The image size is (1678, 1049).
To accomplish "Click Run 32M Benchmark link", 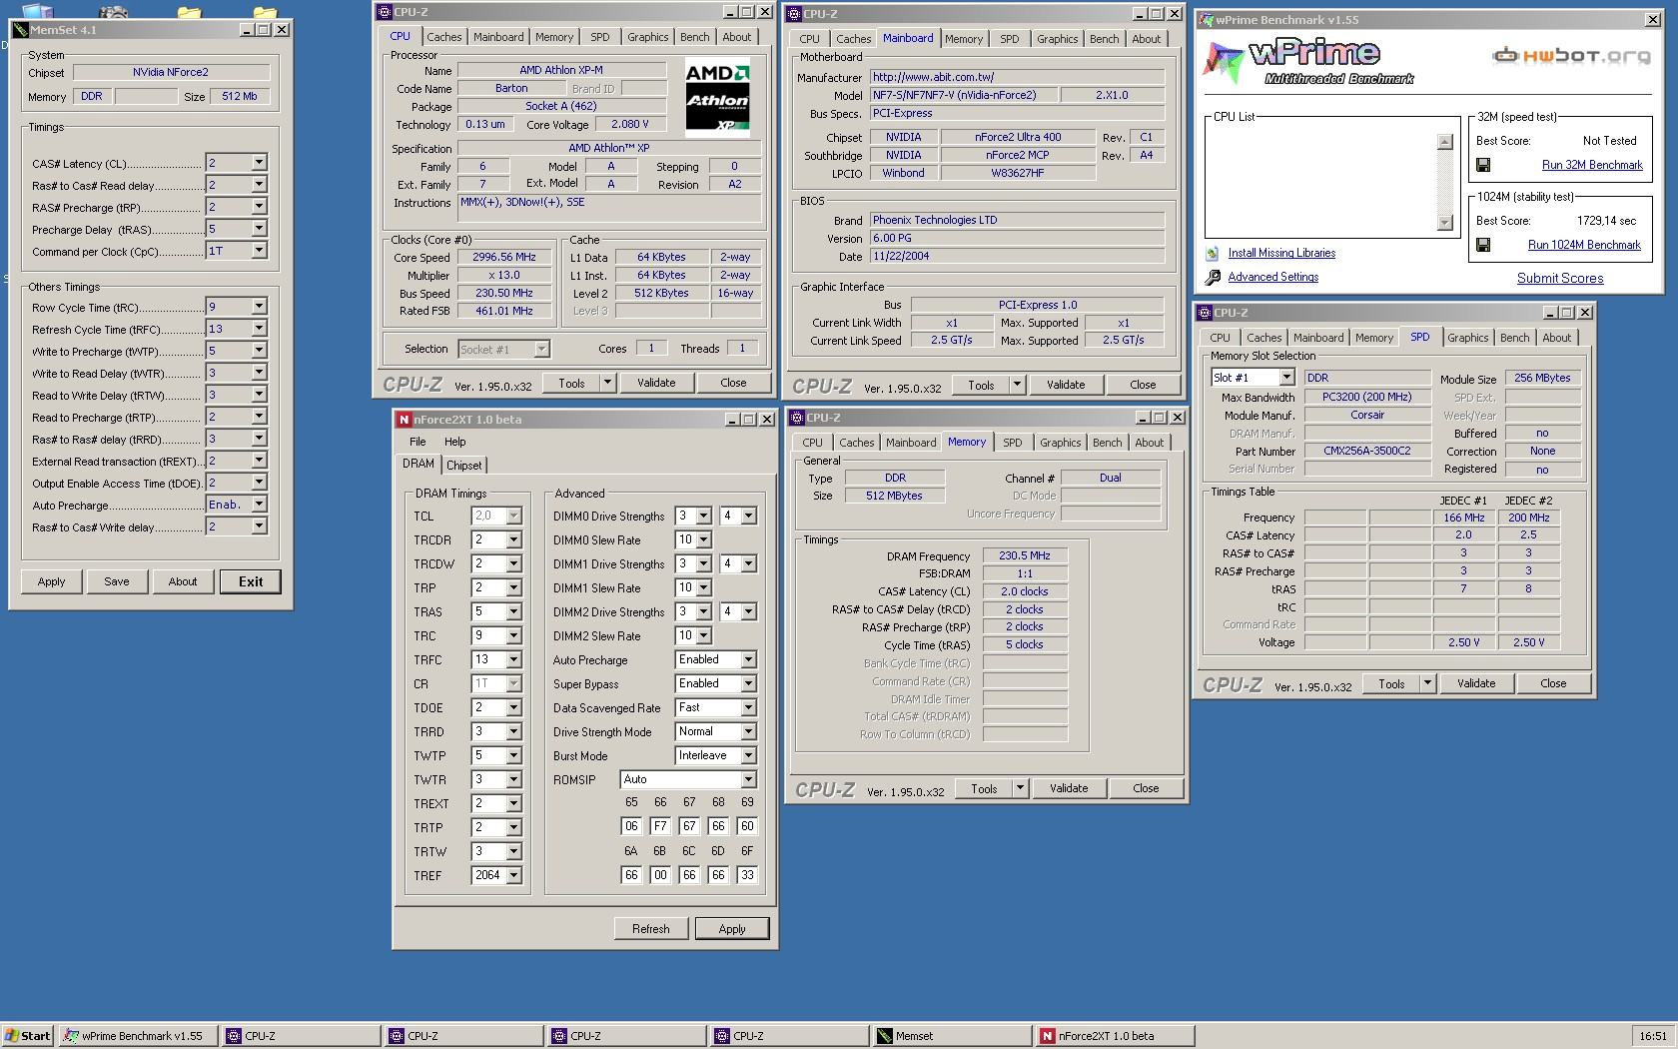I will pos(1591,165).
